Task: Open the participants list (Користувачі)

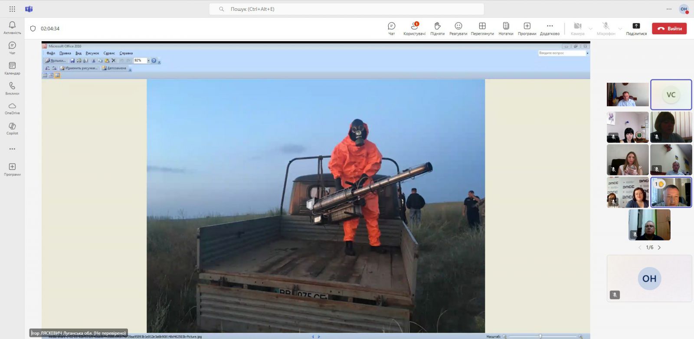Action: point(414,28)
